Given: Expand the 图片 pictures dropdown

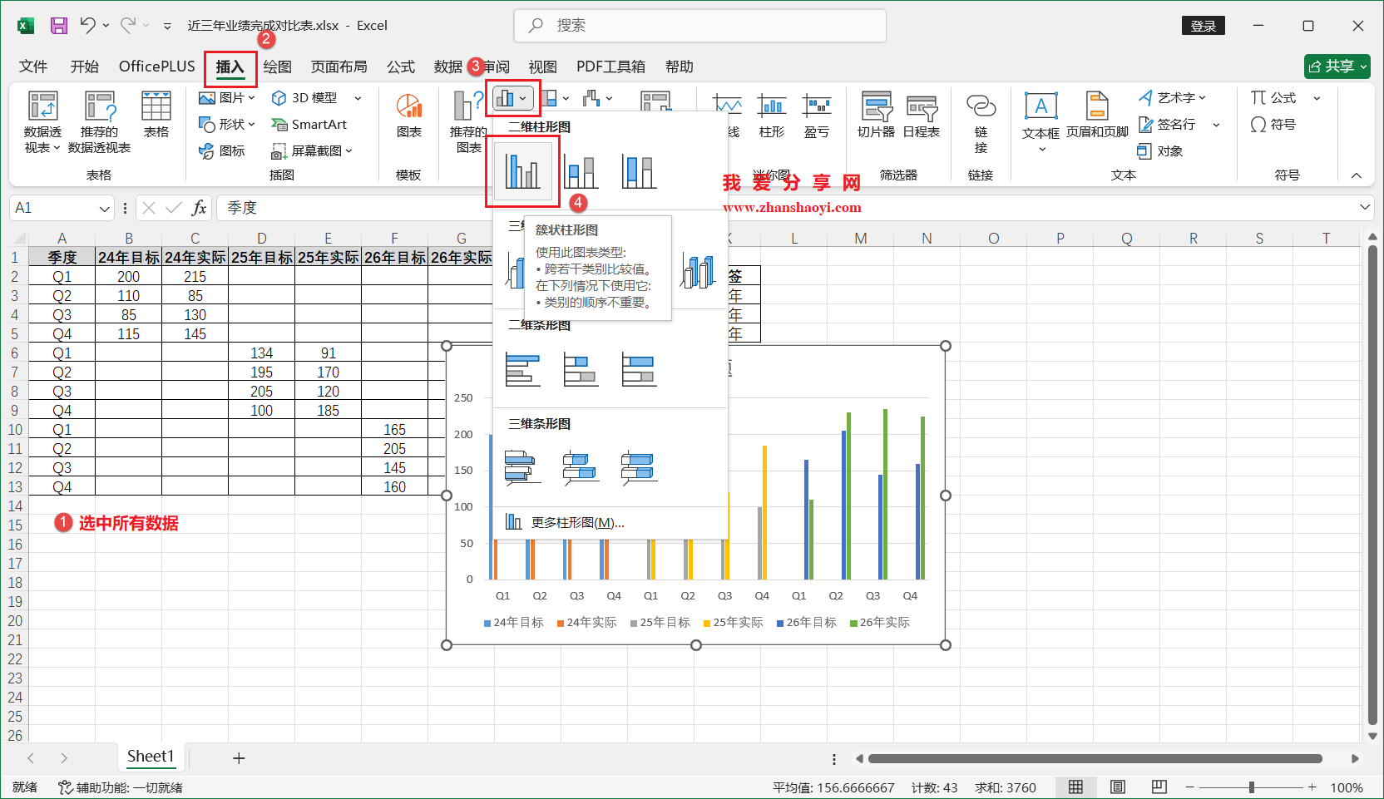Looking at the screenshot, I should 252,98.
